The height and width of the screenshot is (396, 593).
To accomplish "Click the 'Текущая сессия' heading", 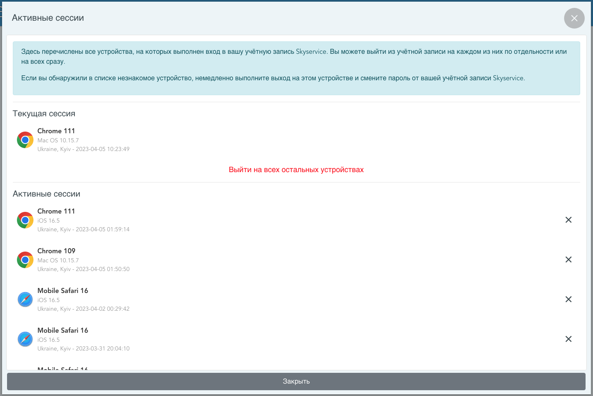I will pos(44,114).
